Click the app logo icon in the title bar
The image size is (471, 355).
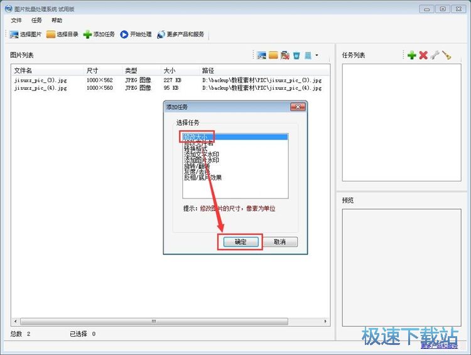[8, 9]
